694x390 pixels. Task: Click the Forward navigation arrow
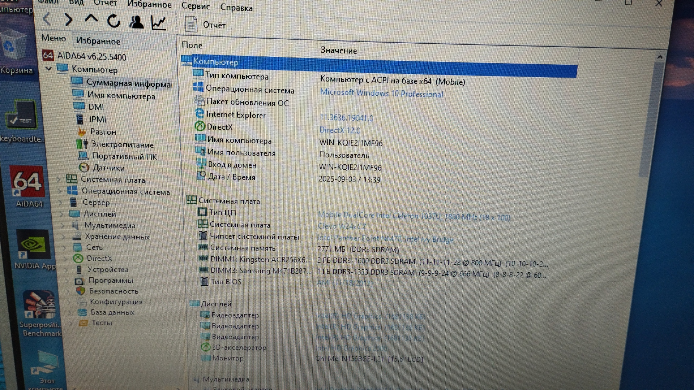(68, 19)
